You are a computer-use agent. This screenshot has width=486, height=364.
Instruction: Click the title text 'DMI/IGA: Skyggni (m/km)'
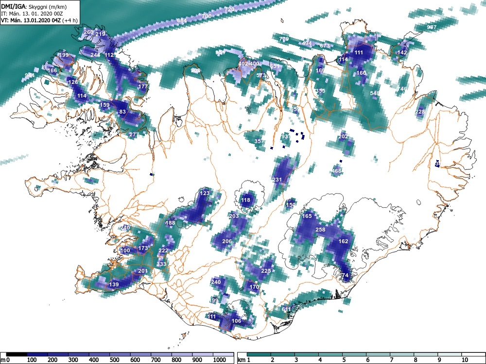[x=34, y=6]
